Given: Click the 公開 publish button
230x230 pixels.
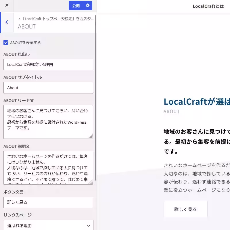Looking at the screenshot, I should [76, 6].
